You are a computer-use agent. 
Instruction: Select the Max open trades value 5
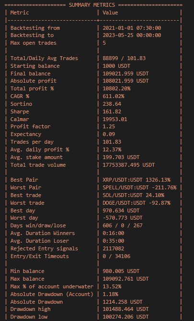(104, 43)
